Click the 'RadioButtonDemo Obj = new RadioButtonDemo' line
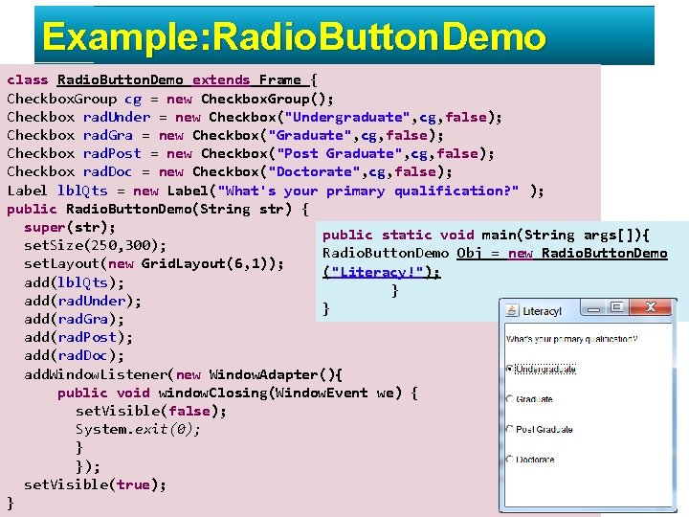689x517 pixels. coord(495,254)
